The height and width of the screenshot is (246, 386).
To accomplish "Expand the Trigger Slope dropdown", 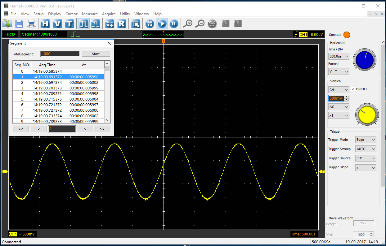I will pos(366,168).
